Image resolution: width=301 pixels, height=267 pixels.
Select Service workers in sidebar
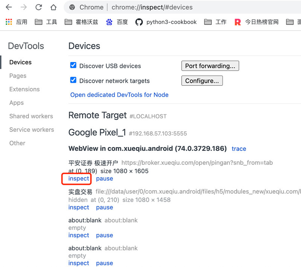(x=32, y=130)
